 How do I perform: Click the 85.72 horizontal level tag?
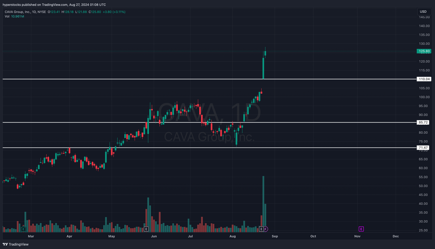point(423,122)
